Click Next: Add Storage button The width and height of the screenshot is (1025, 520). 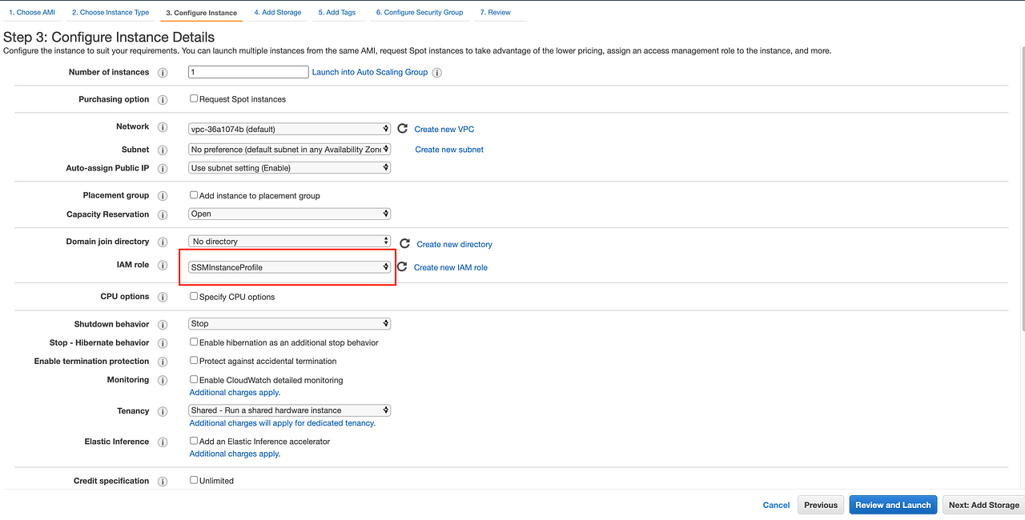(984, 505)
